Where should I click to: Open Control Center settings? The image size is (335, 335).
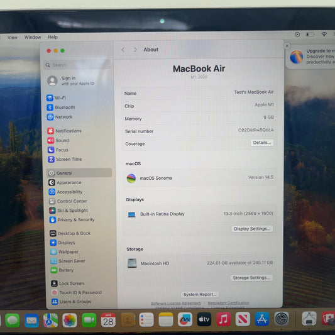pos(68,201)
